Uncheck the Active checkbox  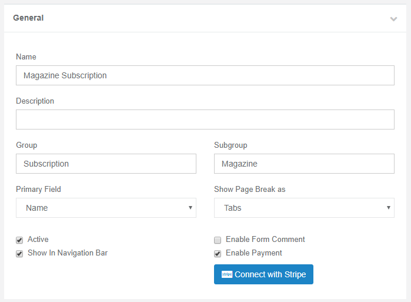[19, 240]
